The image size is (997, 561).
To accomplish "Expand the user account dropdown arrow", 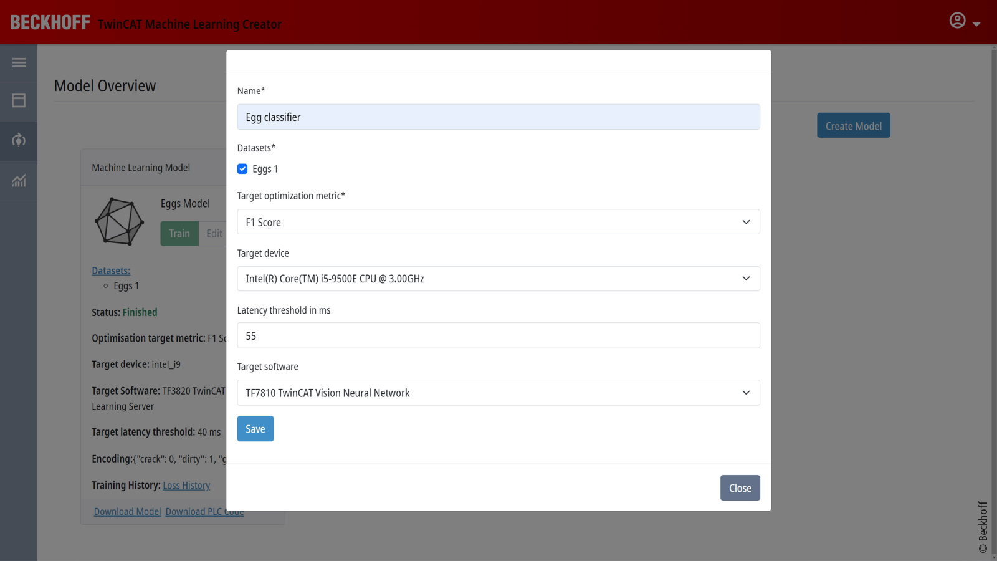I will 976,24.
